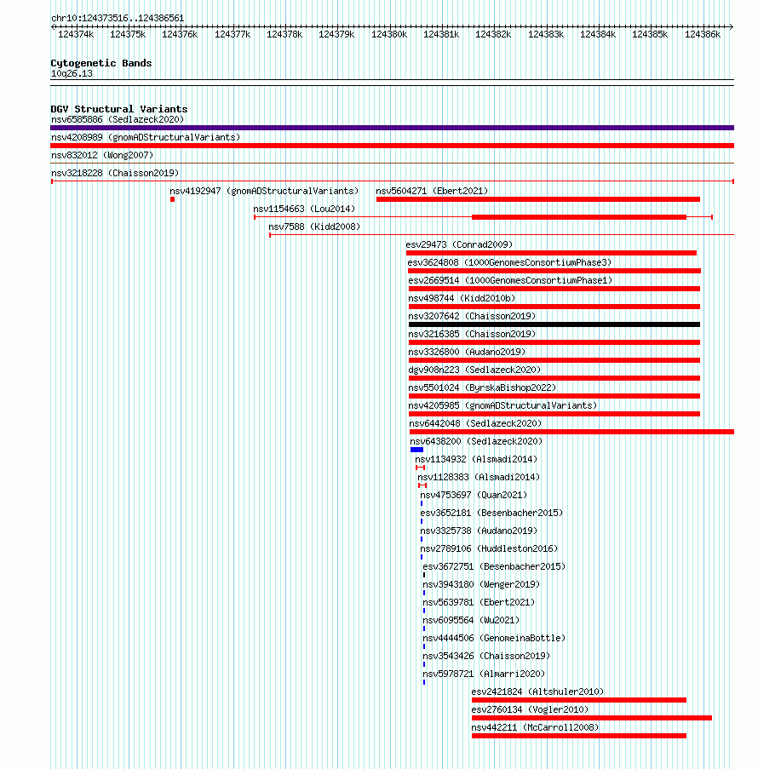Click the small nsv4192947 red square marker
758x769 pixels.
point(172,199)
